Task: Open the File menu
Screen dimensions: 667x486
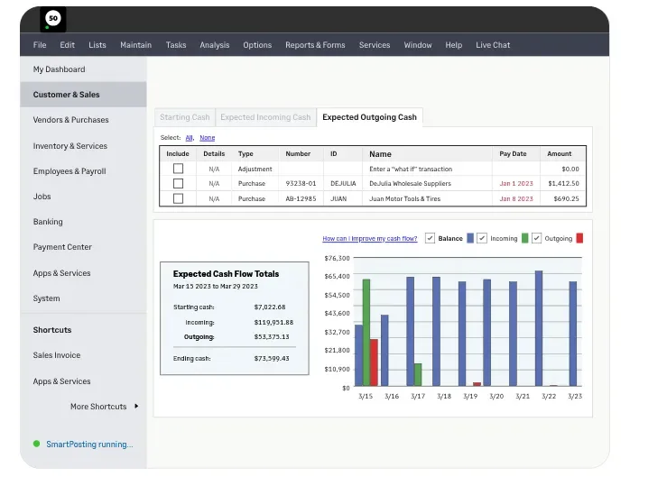Action: 40,45
